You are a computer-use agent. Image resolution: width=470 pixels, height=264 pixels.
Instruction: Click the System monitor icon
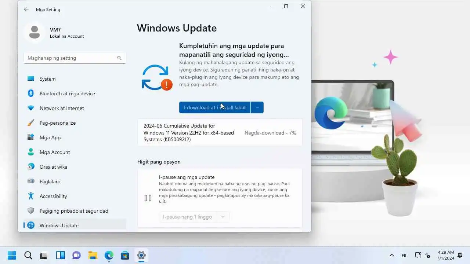pos(31,79)
